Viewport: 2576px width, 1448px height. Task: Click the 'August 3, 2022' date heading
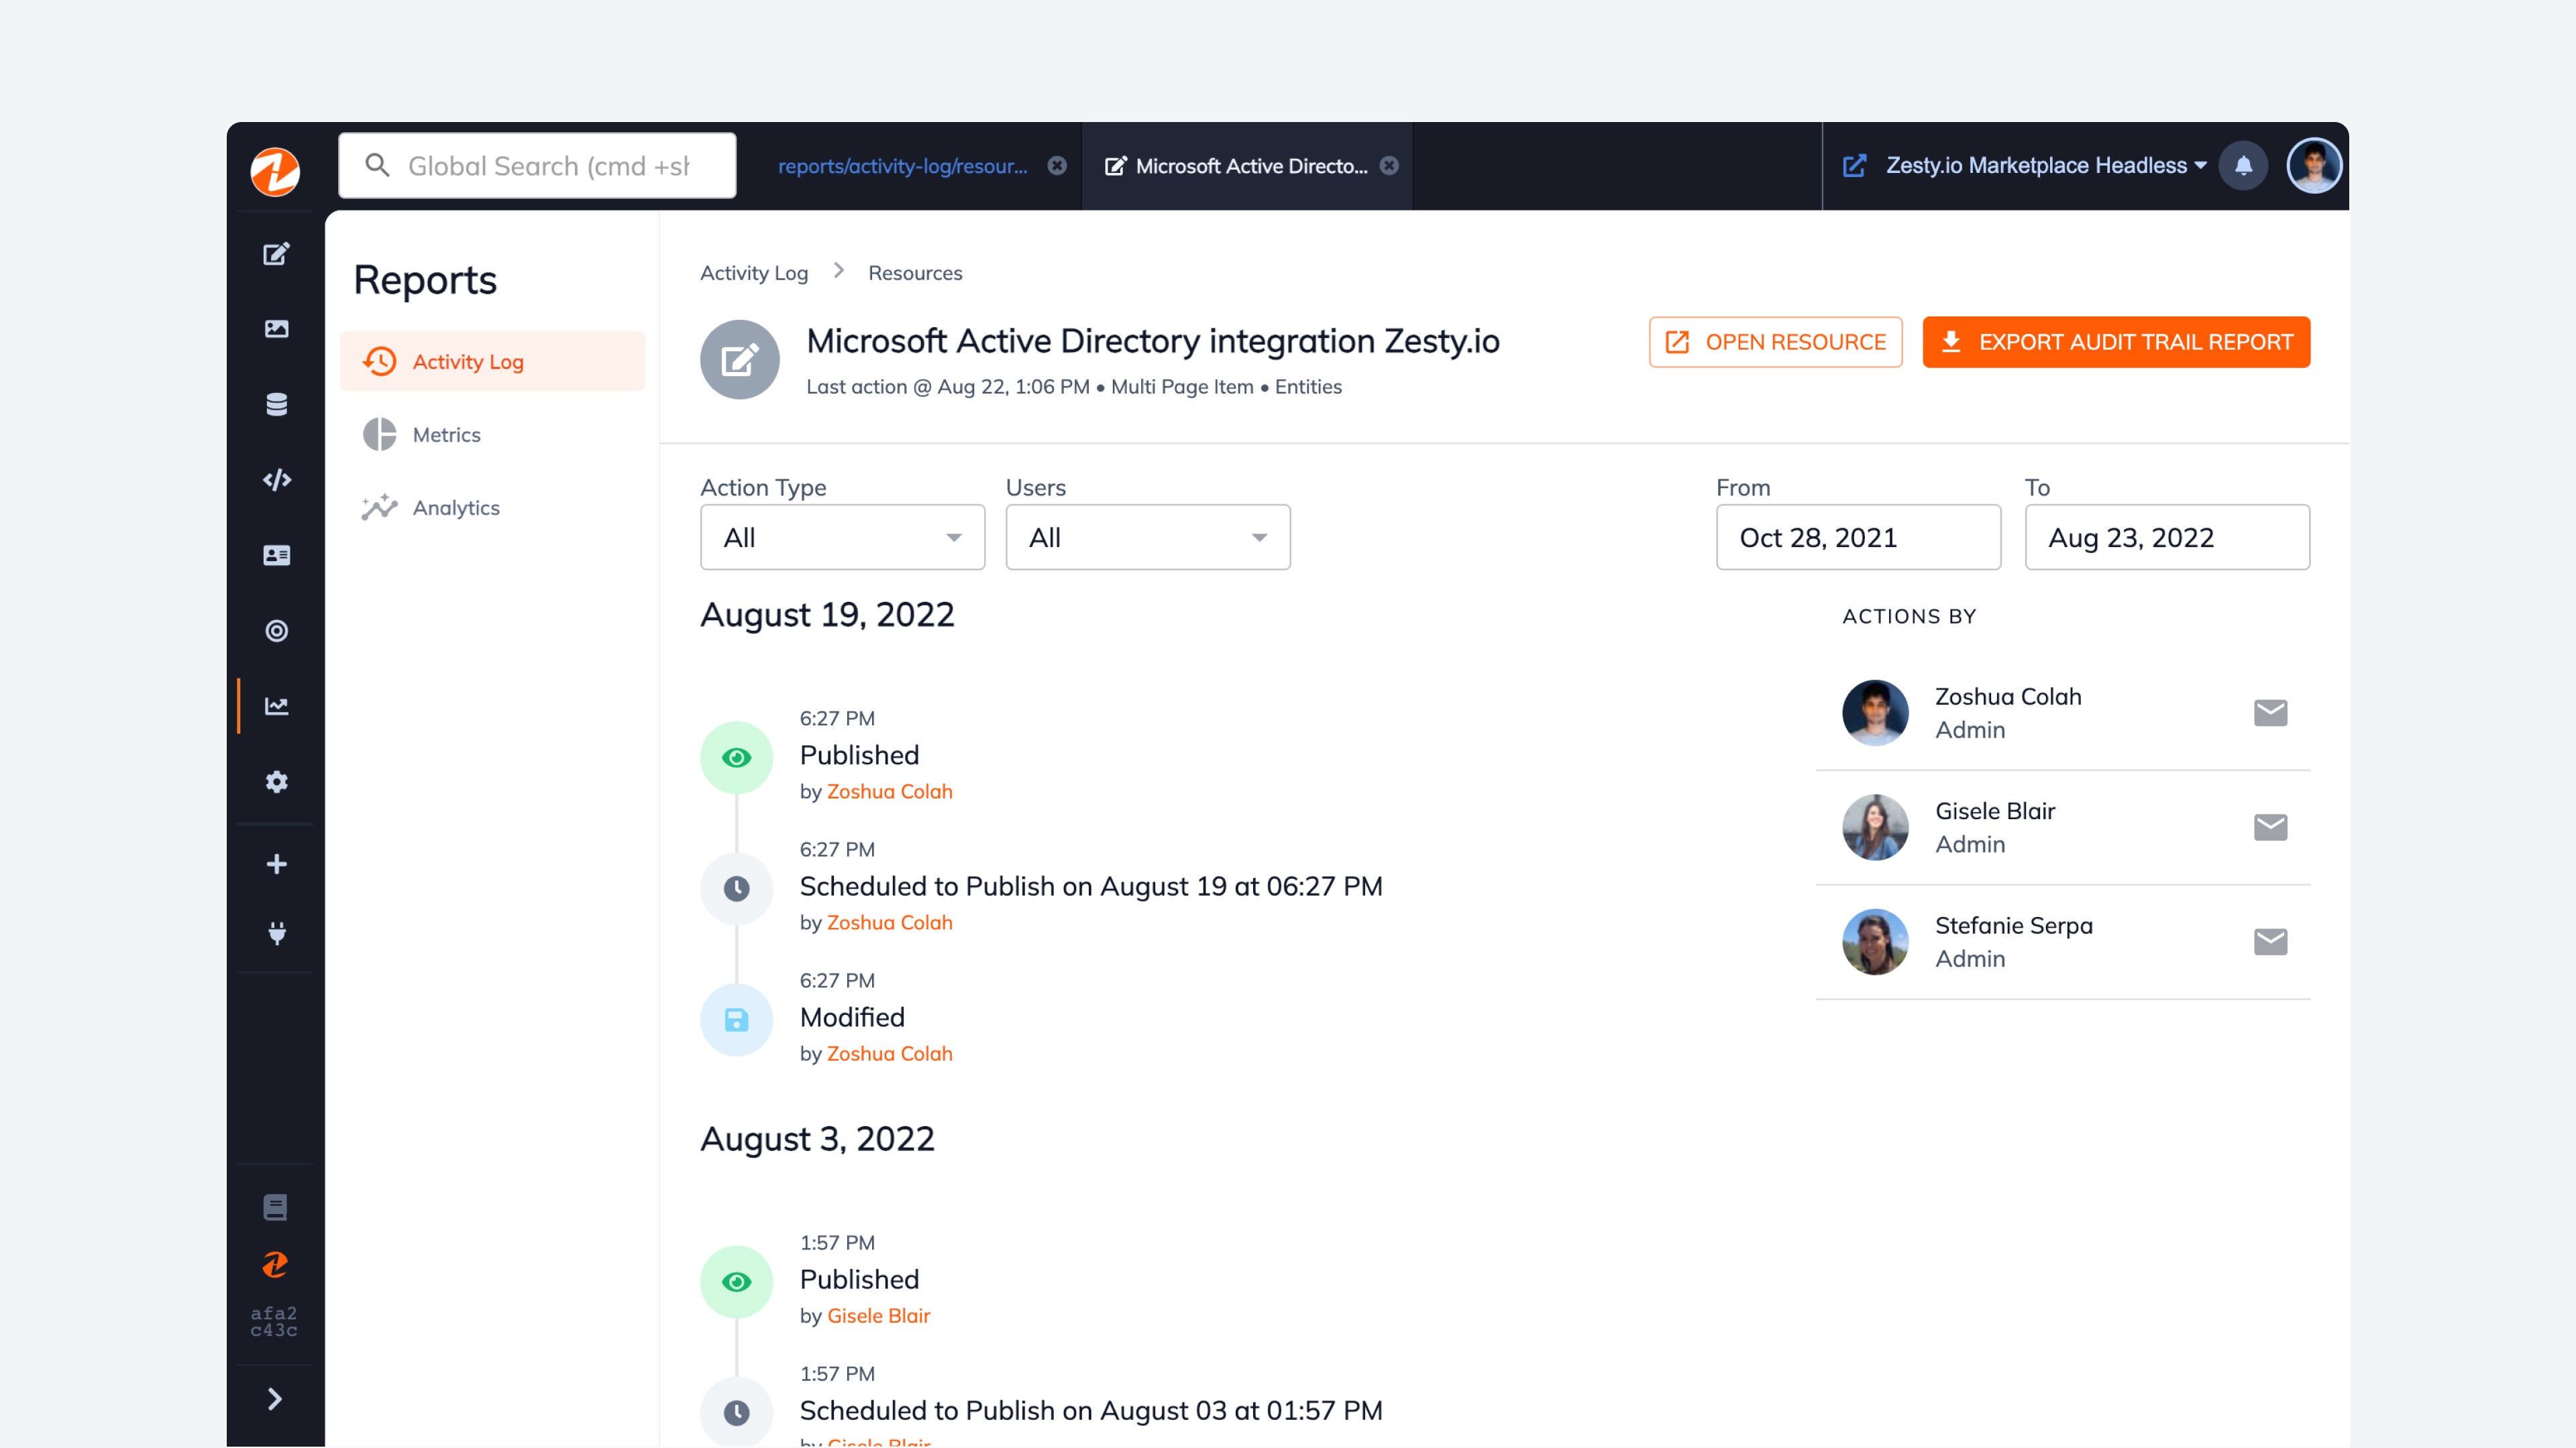pyautogui.click(x=817, y=1139)
